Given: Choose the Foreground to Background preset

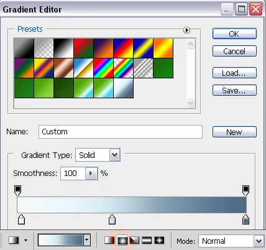Looking at the screenshot, I should coord(24,48).
